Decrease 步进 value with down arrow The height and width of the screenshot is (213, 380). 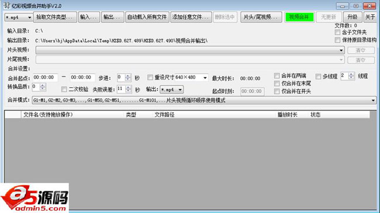[x=127, y=80]
